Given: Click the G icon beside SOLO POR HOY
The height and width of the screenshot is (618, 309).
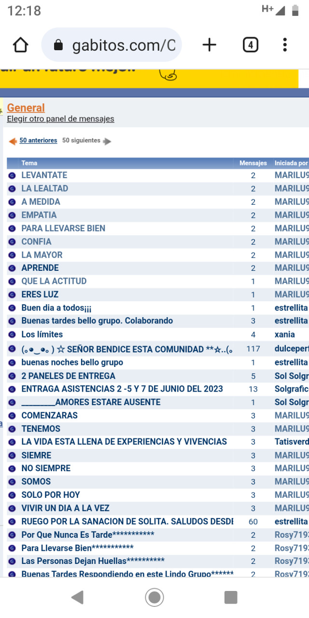Looking at the screenshot, I should pyautogui.click(x=12, y=495).
